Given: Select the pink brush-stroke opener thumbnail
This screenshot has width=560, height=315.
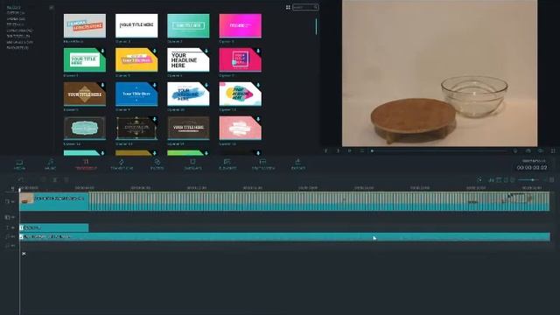Looking at the screenshot, I should pyautogui.click(x=241, y=128).
